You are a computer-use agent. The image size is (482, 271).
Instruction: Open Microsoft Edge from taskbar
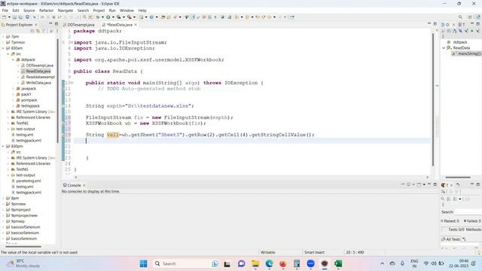click(x=270, y=263)
